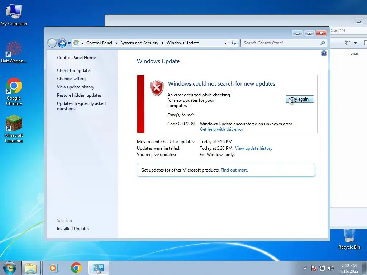Select System and Security breadcrumb
The height and width of the screenshot is (275, 367).
pyautogui.click(x=139, y=43)
